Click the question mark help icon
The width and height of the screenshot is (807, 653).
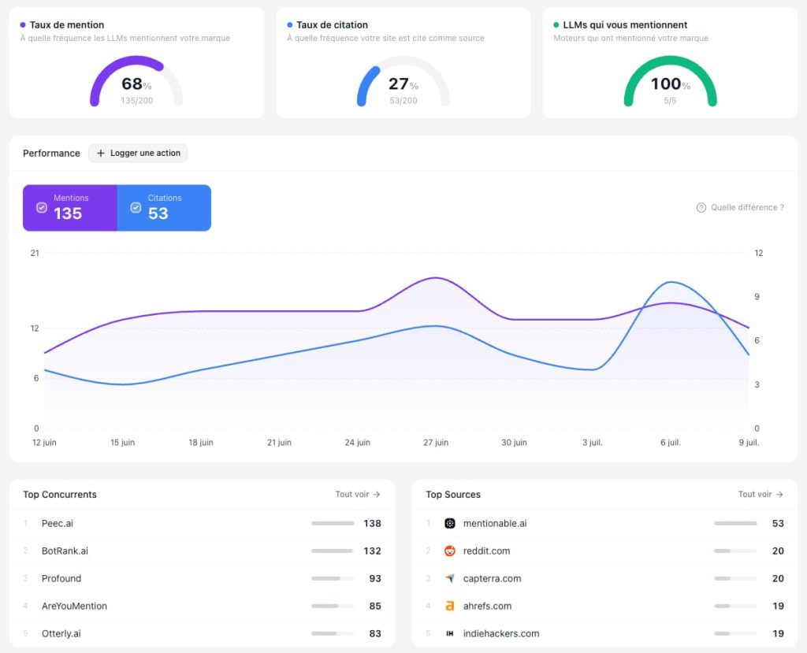point(701,207)
